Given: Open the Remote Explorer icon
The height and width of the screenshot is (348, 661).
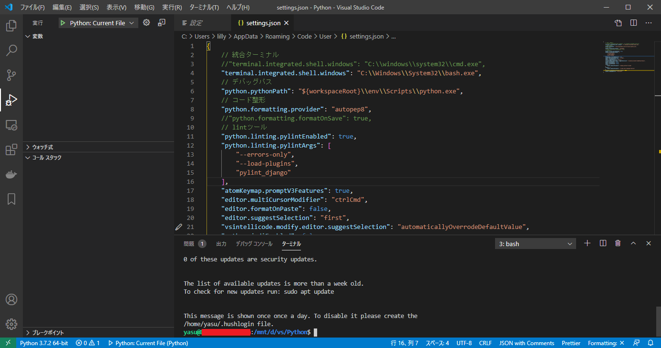Looking at the screenshot, I should point(11,125).
